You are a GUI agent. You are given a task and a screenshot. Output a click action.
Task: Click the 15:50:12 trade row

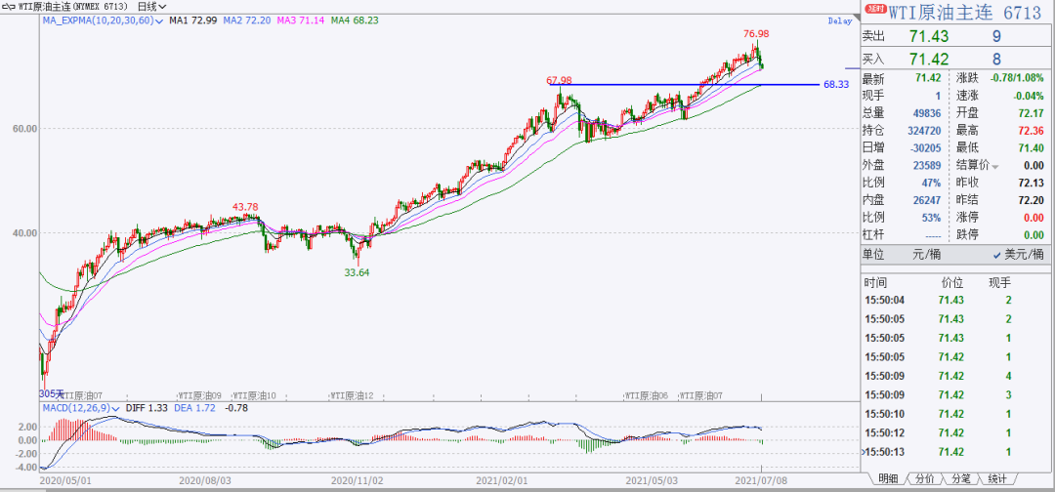click(x=956, y=432)
